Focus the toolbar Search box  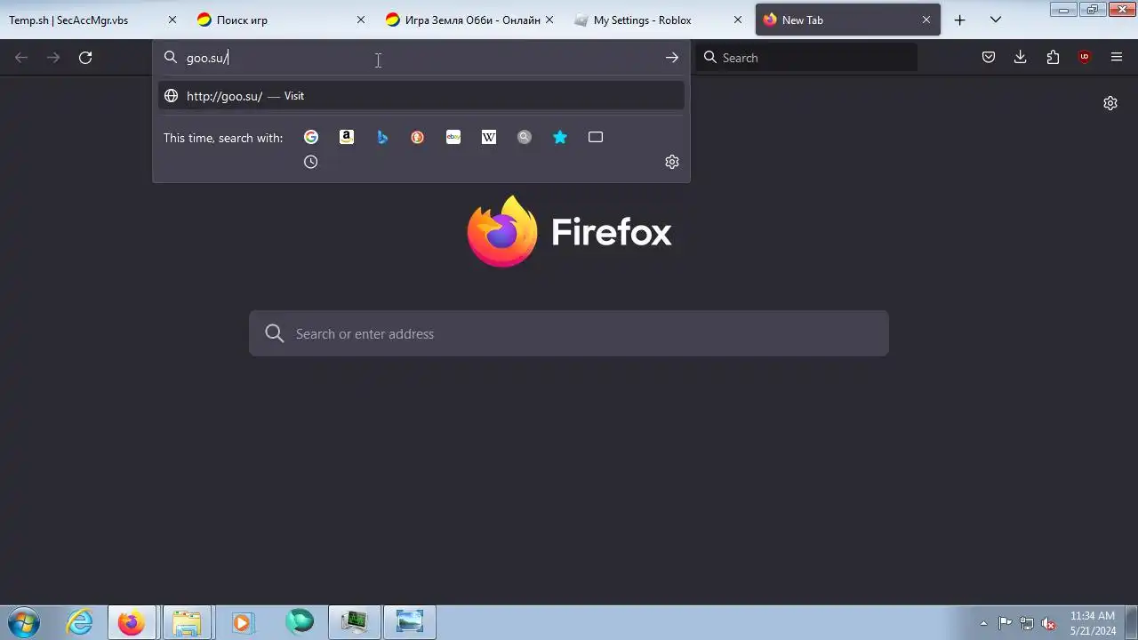point(807,58)
